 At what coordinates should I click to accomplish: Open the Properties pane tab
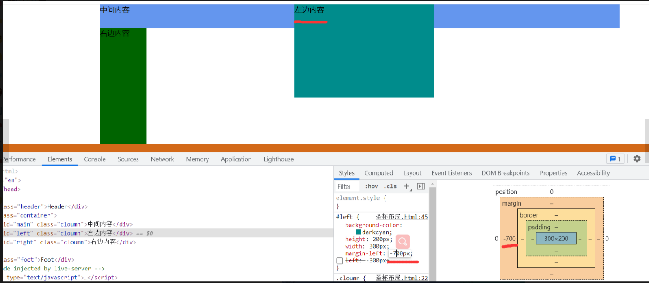pos(554,173)
